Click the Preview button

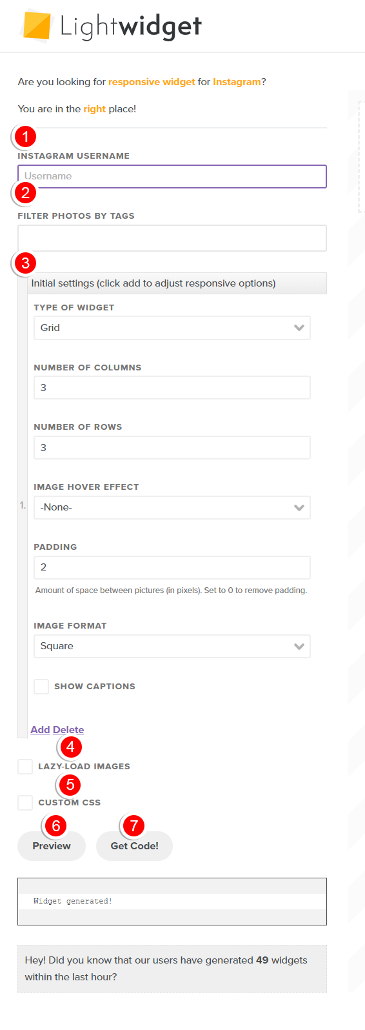52,846
